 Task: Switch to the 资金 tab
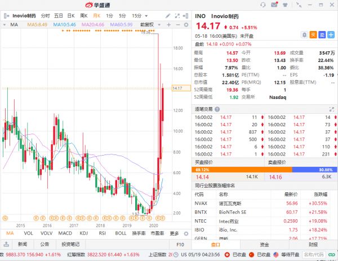click(264, 244)
